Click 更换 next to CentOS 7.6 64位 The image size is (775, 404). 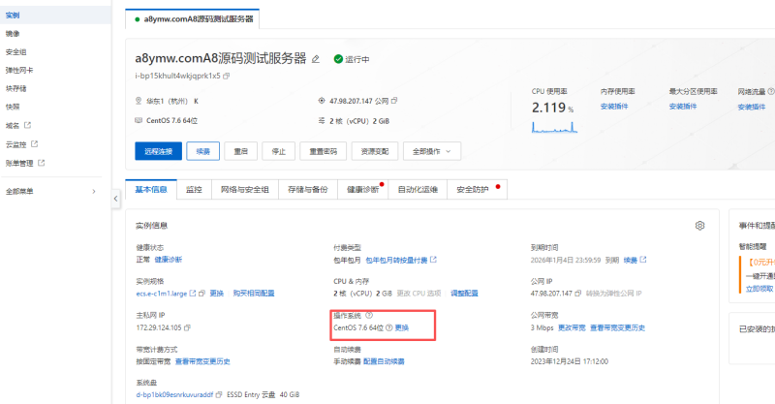pyautogui.click(x=402, y=327)
